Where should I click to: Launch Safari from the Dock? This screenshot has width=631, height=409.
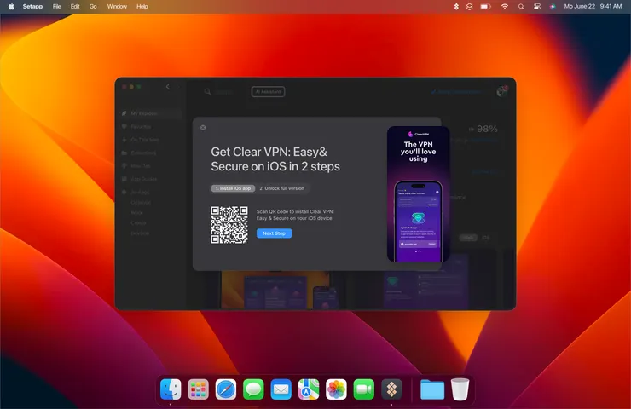226,389
